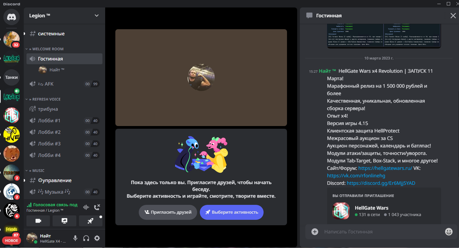Open the yellow HIVE server icon
Screen dimensions: 459x248
coord(12,135)
